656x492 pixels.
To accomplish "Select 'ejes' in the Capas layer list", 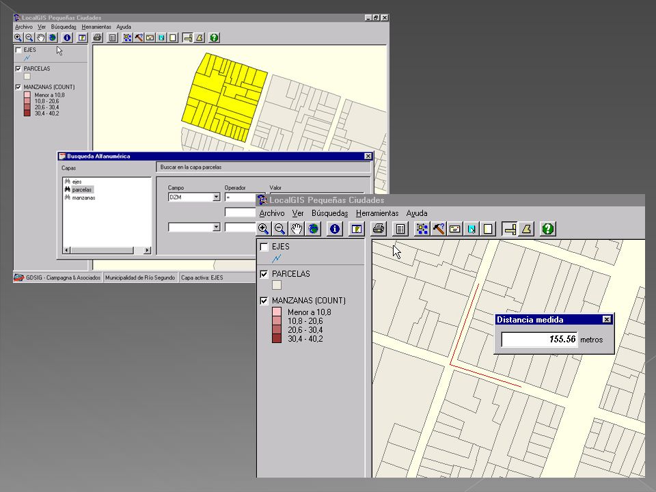I will click(77, 182).
